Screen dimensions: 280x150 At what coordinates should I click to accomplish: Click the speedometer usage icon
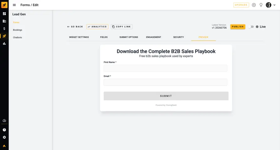4,121
